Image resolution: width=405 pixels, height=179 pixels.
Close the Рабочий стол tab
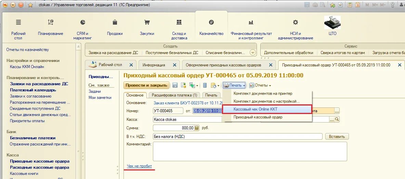[x=131, y=65]
